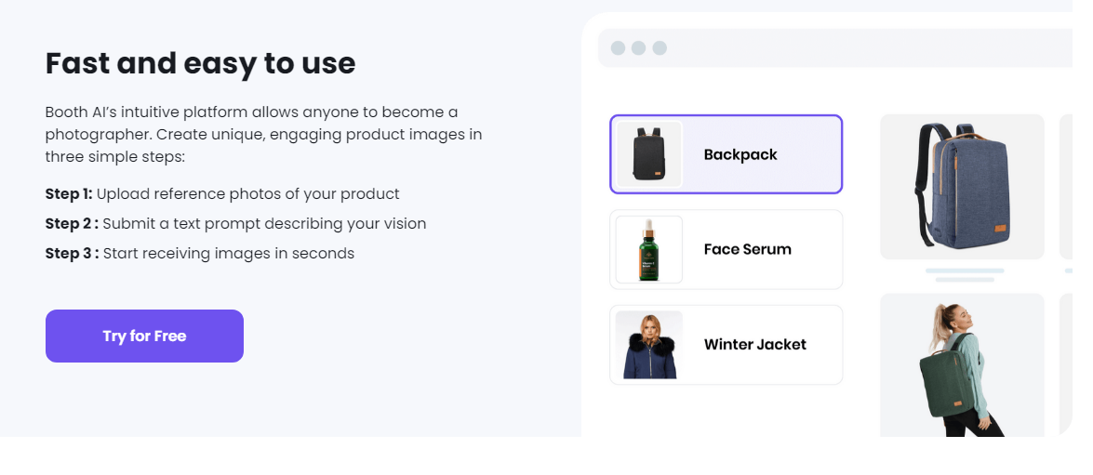Switch to the Winter Jacket option label
Image resolution: width=1093 pixels, height=475 pixels.
coord(754,345)
